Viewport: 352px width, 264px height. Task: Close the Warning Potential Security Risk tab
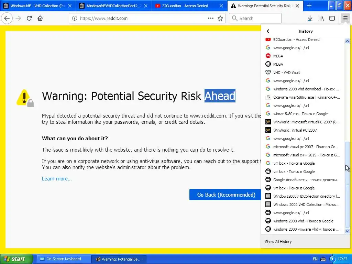tap(297, 6)
